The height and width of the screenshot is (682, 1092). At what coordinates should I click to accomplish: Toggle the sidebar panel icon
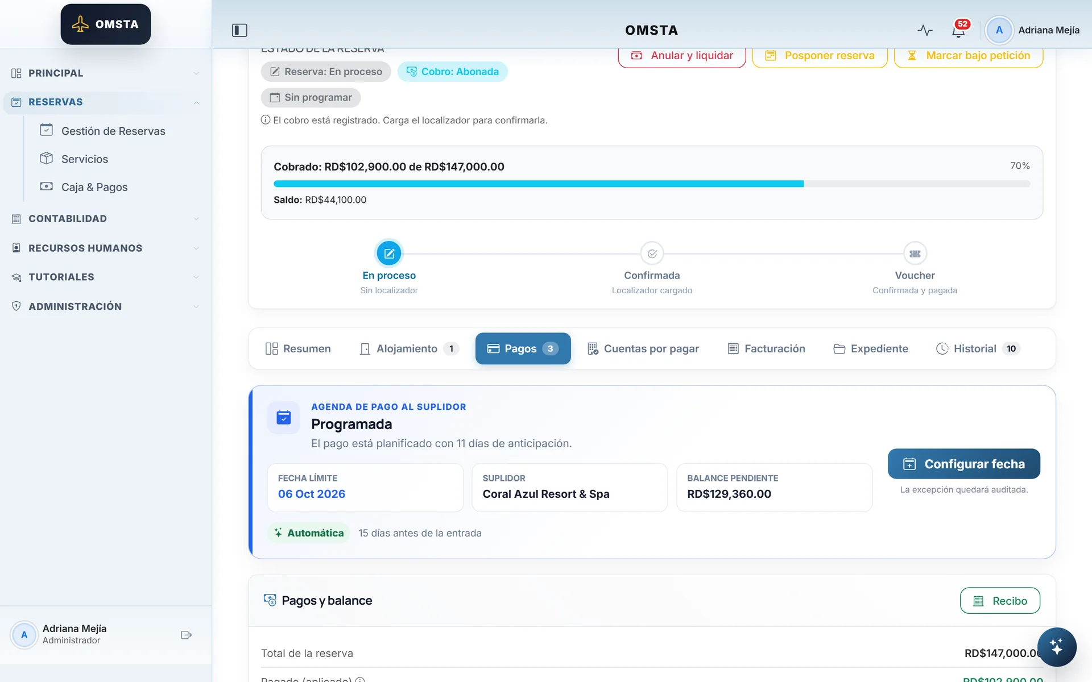tap(239, 30)
